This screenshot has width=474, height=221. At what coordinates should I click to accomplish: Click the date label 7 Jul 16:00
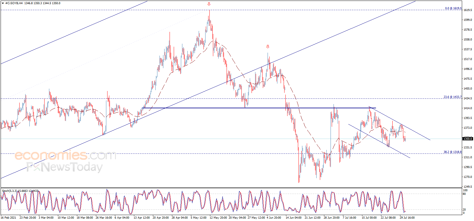click(350, 218)
